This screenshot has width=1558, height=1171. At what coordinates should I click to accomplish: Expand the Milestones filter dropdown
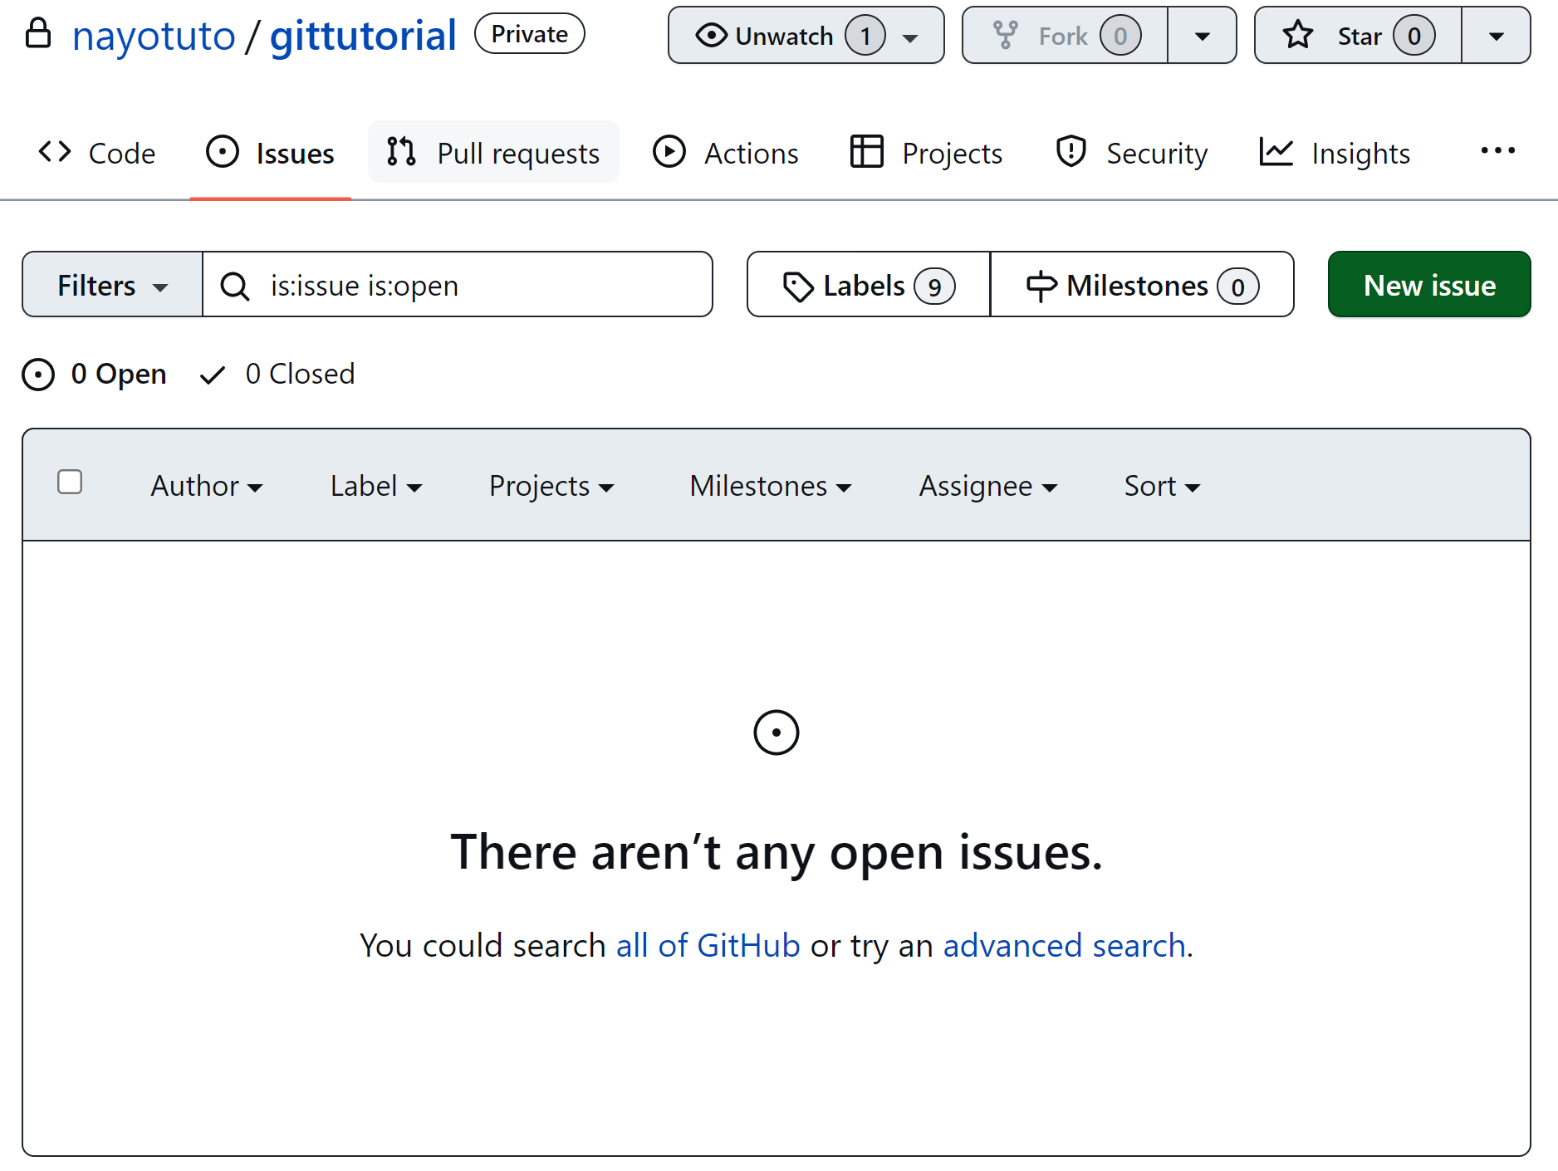pyautogui.click(x=771, y=486)
